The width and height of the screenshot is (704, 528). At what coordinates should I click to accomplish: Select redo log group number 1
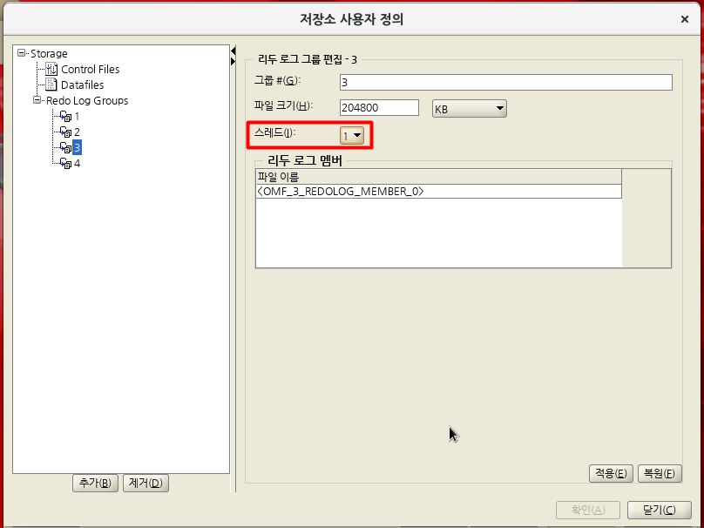click(78, 116)
